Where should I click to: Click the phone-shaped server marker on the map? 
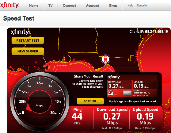105,59
